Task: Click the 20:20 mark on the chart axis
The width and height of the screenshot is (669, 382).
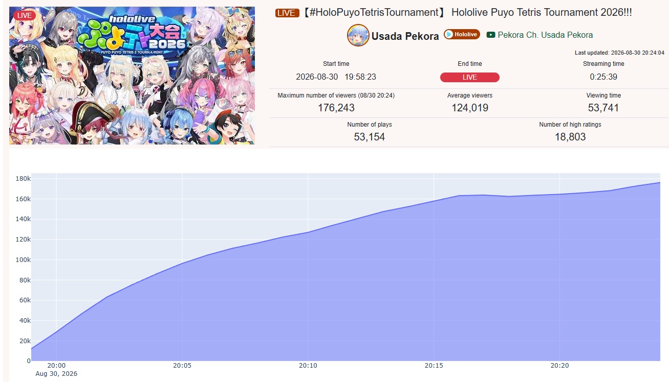Action: click(560, 366)
